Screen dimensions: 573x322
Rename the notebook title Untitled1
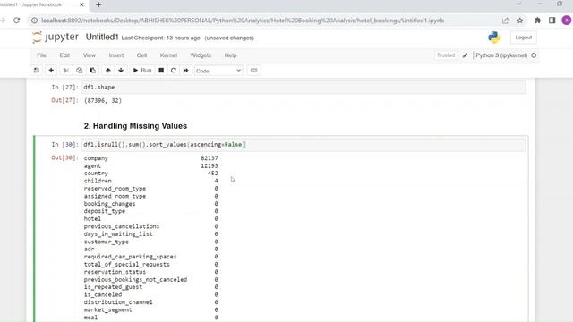102,38
